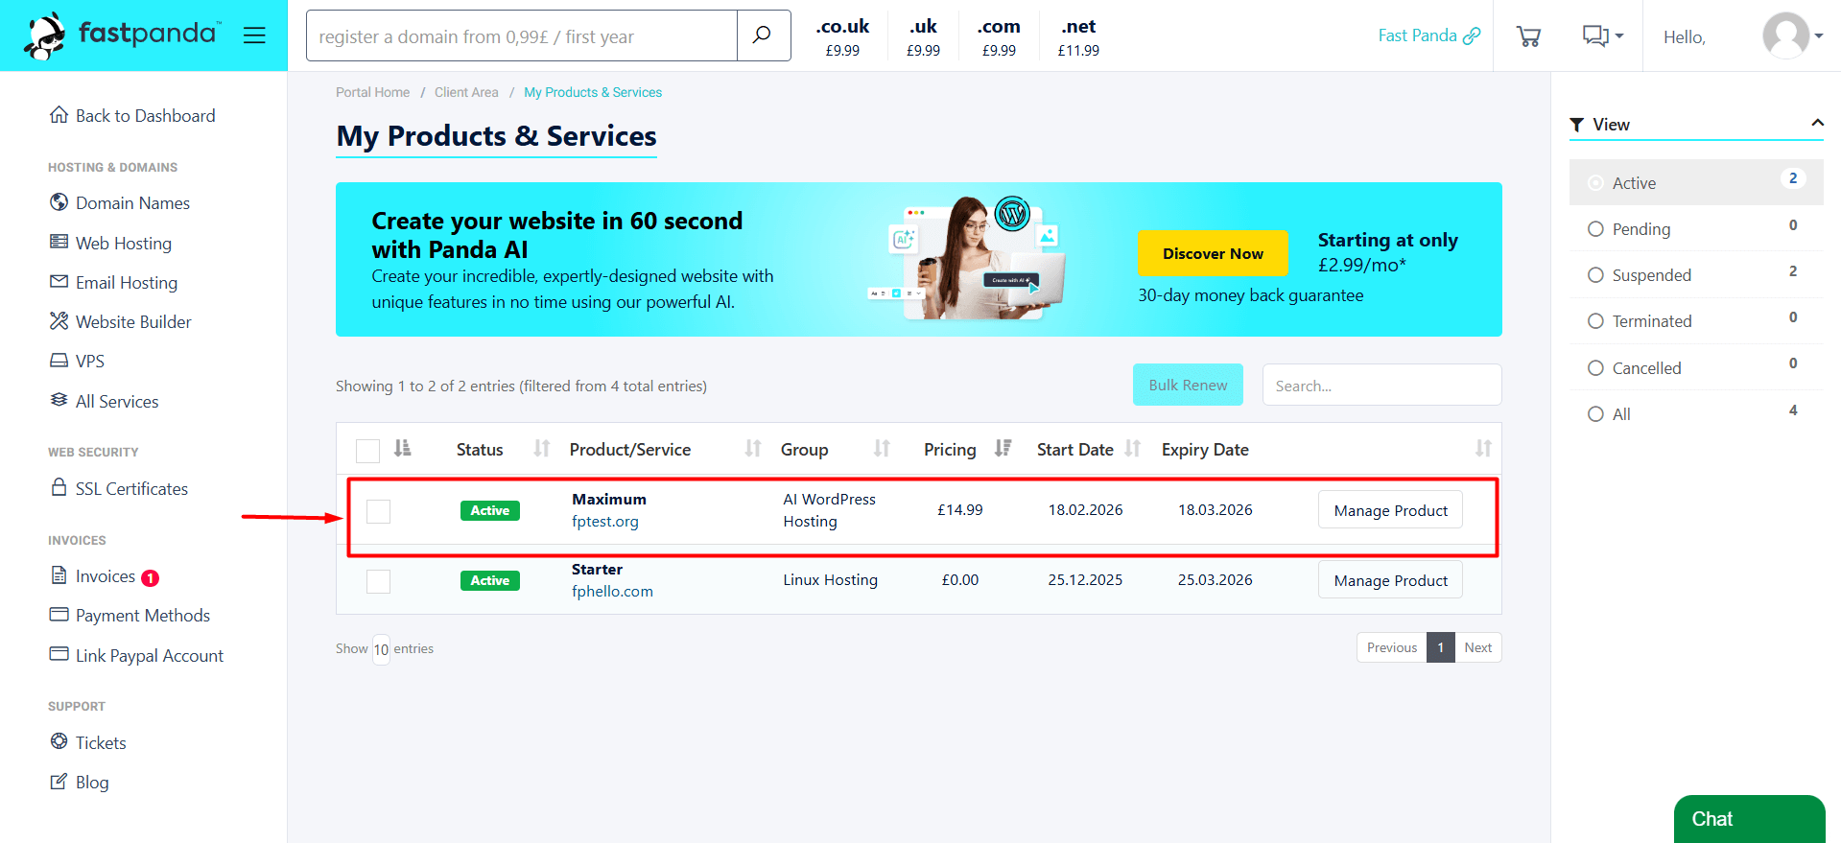Click the fastpanda logo
Viewport: 1841px width, 843px height.
click(123, 35)
